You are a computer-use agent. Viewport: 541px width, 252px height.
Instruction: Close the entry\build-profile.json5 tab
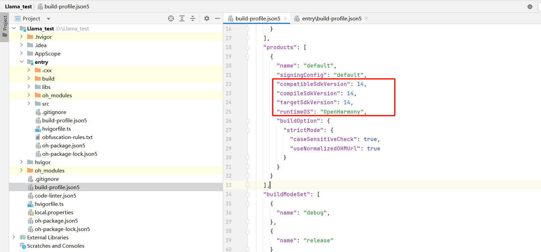[x=366, y=18]
